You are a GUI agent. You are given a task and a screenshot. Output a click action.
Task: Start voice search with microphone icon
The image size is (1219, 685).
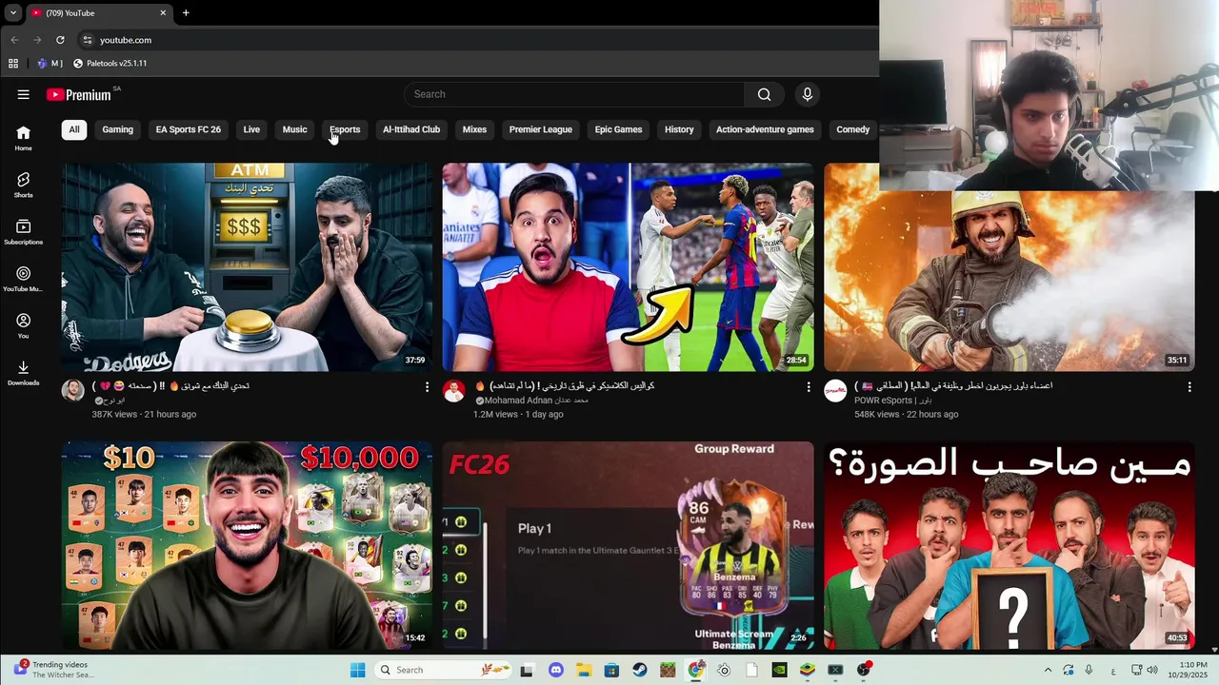(x=808, y=94)
